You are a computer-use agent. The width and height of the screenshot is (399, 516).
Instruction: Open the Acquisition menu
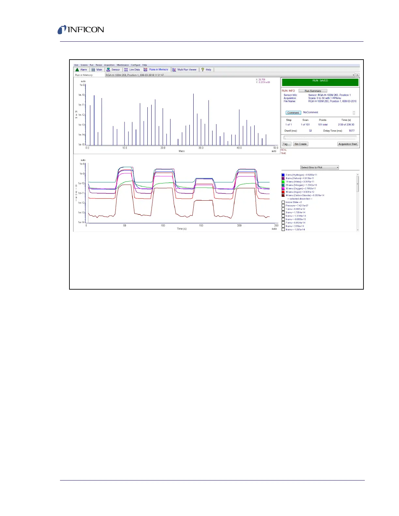pyautogui.click(x=109, y=65)
